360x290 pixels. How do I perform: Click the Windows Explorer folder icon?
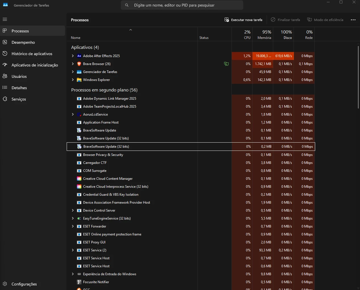click(x=79, y=80)
